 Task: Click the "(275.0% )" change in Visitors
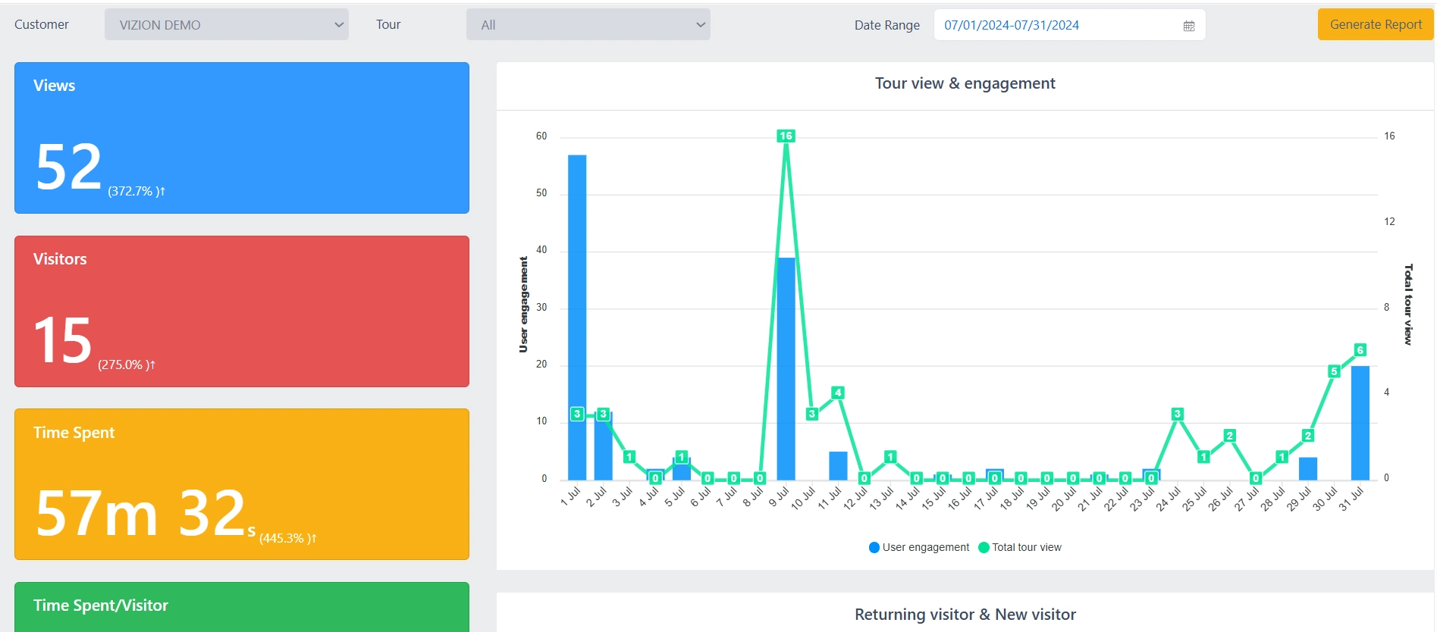[x=127, y=364]
